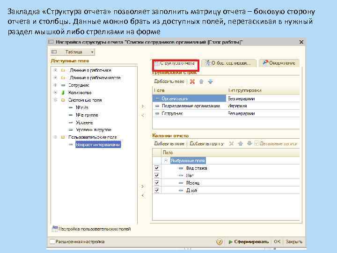Move row grouping field up
This screenshot has height=253, width=337.
201,82
